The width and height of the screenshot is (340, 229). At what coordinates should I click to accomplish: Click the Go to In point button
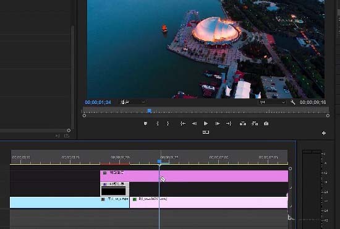tap(183, 124)
